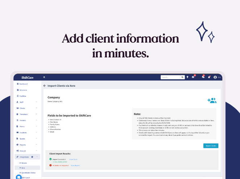Click into the Search input field
The width and height of the screenshot is (240, 179).
170,77
